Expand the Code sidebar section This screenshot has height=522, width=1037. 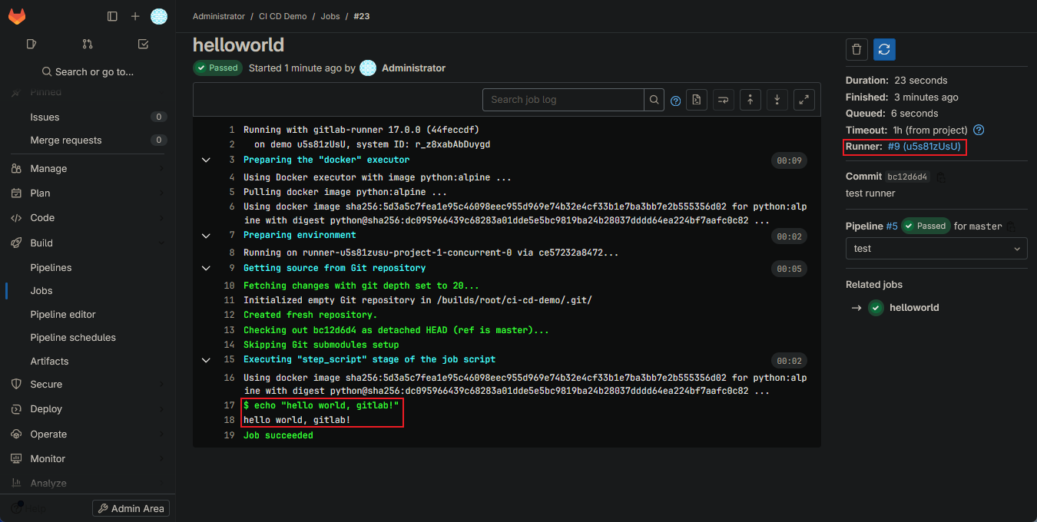pos(88,218)
